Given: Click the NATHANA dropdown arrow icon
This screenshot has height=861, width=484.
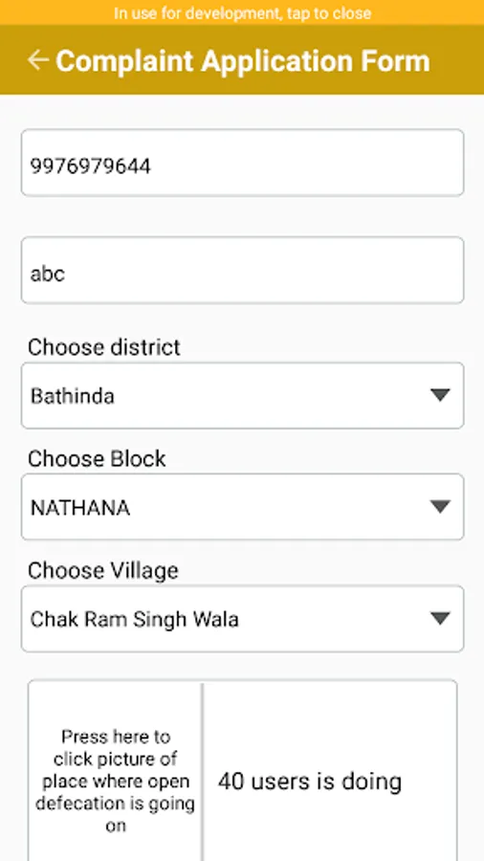Looking at the screenshot, I should (x=440, y=507).
